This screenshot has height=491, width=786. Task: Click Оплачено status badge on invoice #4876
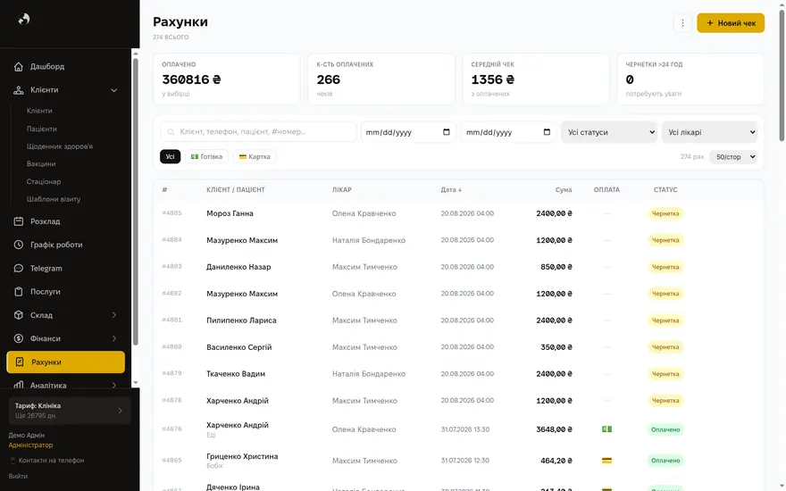click(x=665, y=429)
